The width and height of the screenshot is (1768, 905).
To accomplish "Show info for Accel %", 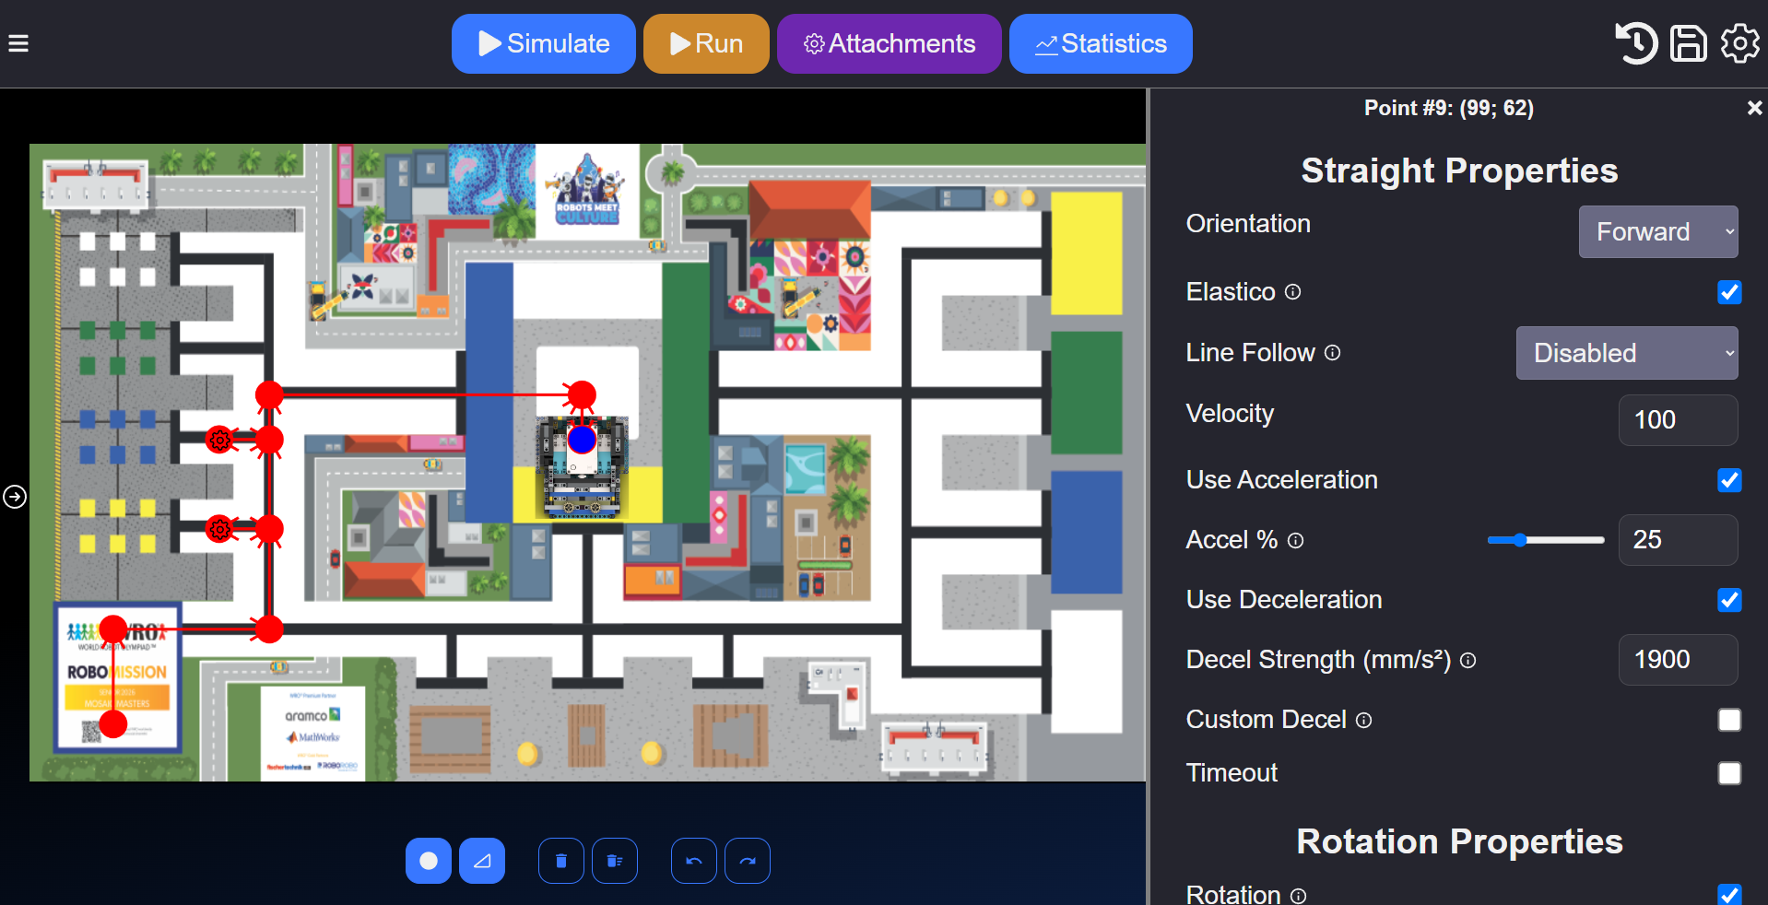I will (x=1295, y=541).
